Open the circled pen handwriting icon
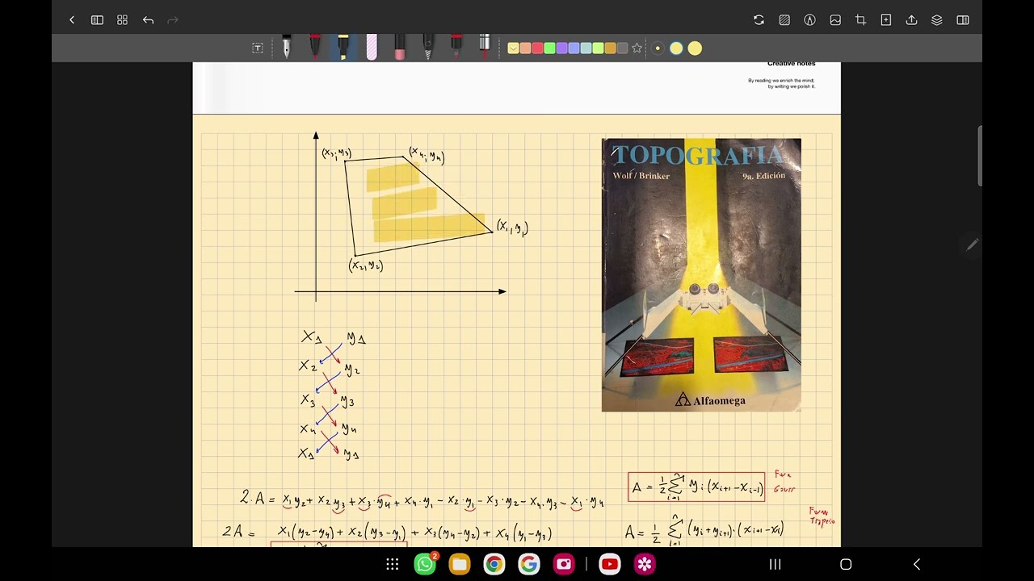The image size is (1034, 581). tap(809, 20)
